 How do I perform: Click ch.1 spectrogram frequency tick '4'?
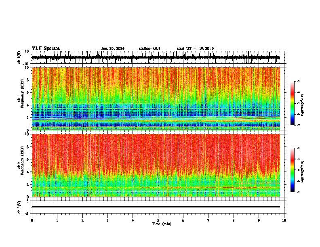click(x=28, y=105)
